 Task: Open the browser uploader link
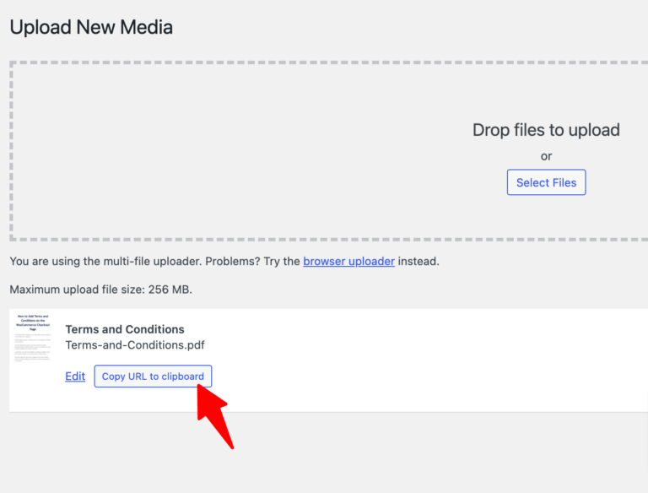point(348,261)
